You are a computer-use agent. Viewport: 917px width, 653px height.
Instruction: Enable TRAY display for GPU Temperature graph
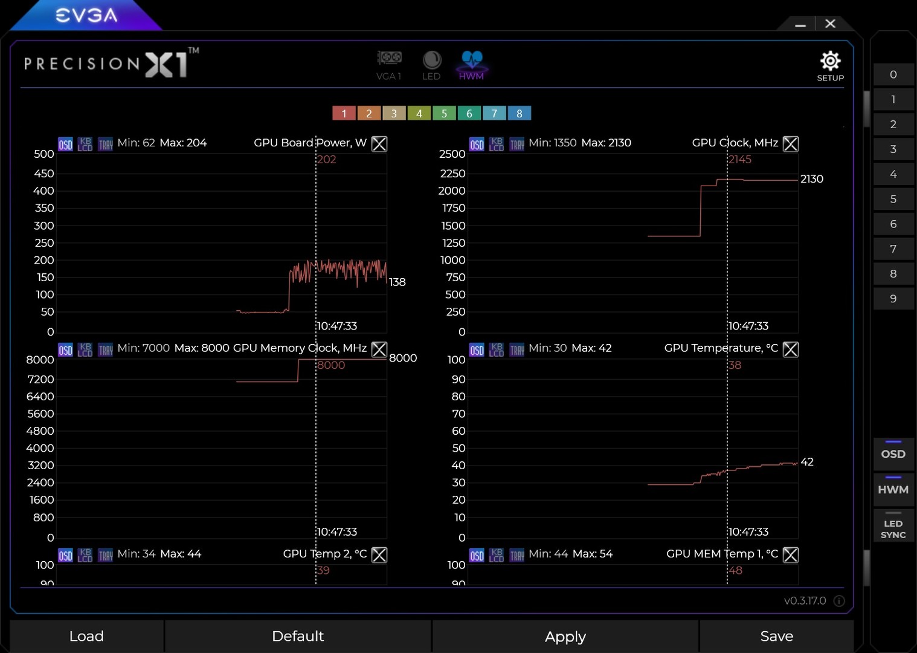point(517,349)
